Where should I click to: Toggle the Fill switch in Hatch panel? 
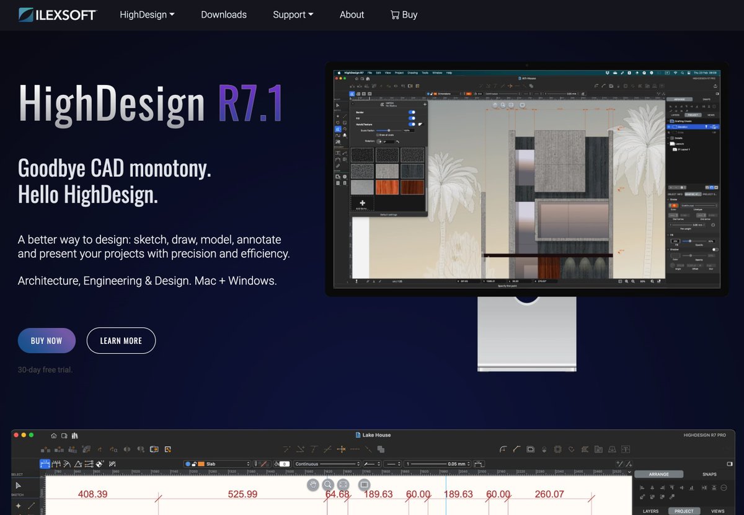click(412, 118)
